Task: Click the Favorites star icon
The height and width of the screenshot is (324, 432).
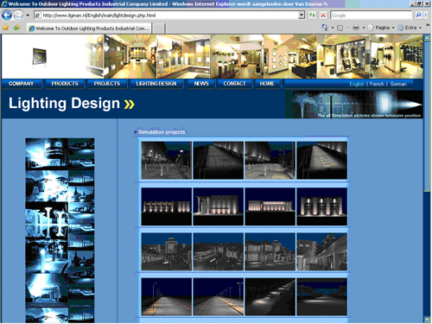Action: 5,28
